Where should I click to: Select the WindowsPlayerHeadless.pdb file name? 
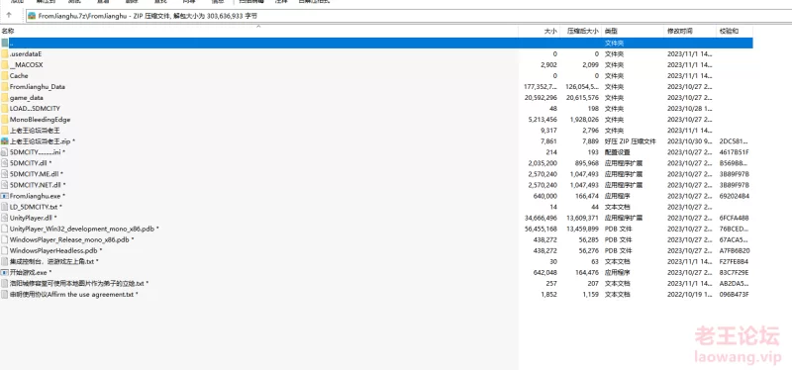click(56, 250)
